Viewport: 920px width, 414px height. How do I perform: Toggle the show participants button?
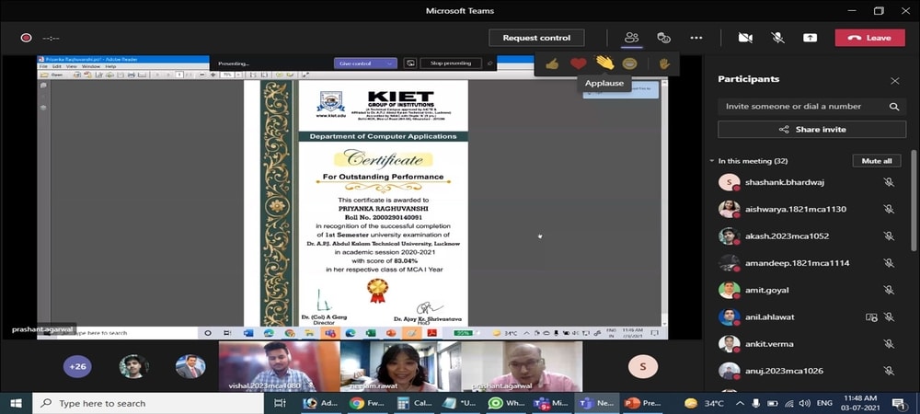631,38
